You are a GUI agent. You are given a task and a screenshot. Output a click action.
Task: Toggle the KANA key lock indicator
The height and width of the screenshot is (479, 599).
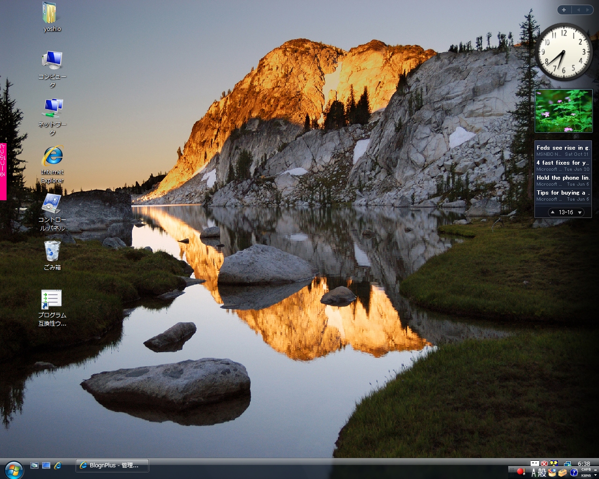coord(586,475)
